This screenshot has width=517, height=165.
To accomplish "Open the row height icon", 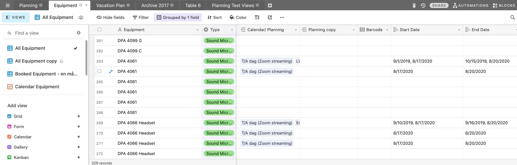I will click(x=257, y=17).
